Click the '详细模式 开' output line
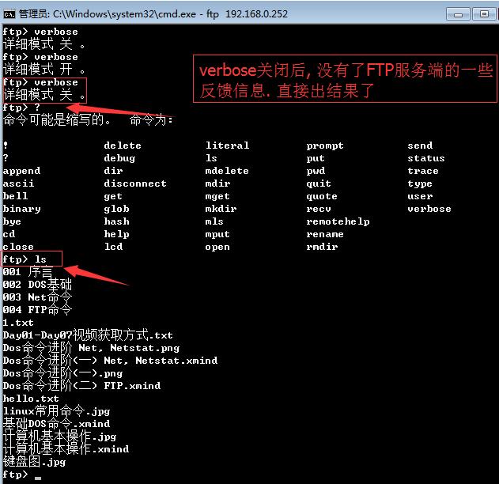The height and width of the screenshot is (484, 499). click(43, 70)
